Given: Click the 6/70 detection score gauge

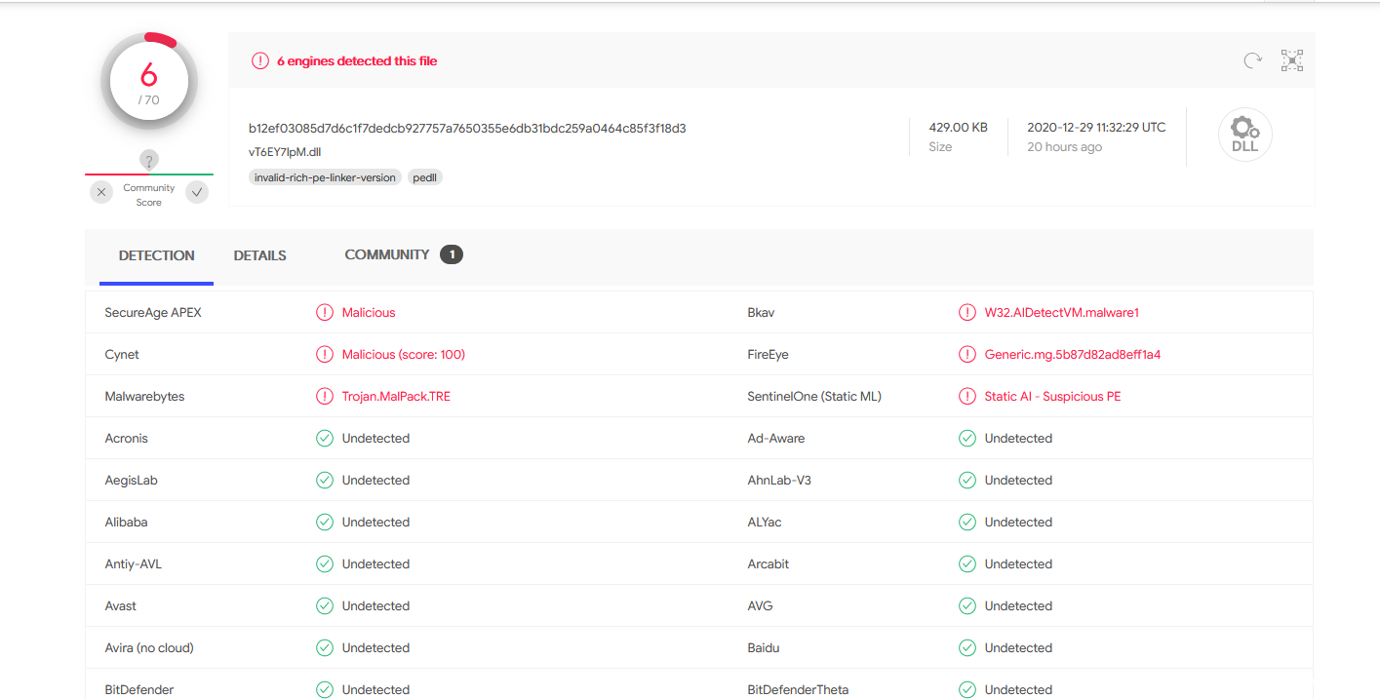Looking at the screenshot, I should tap(149, 82).
